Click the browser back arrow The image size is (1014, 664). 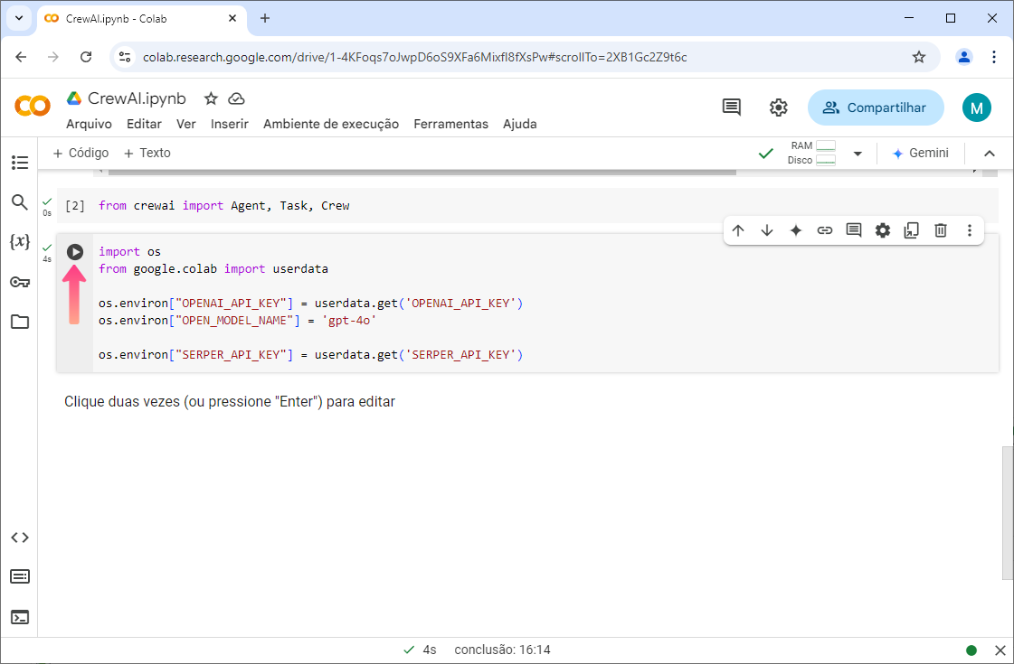click(21, 57)
